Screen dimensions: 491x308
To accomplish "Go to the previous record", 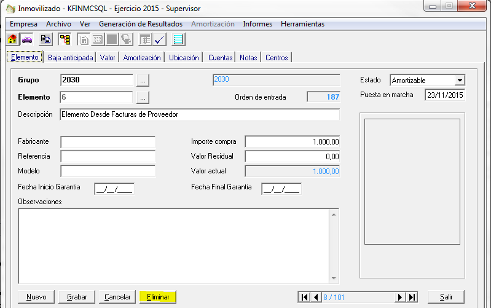I will point(316,297).
